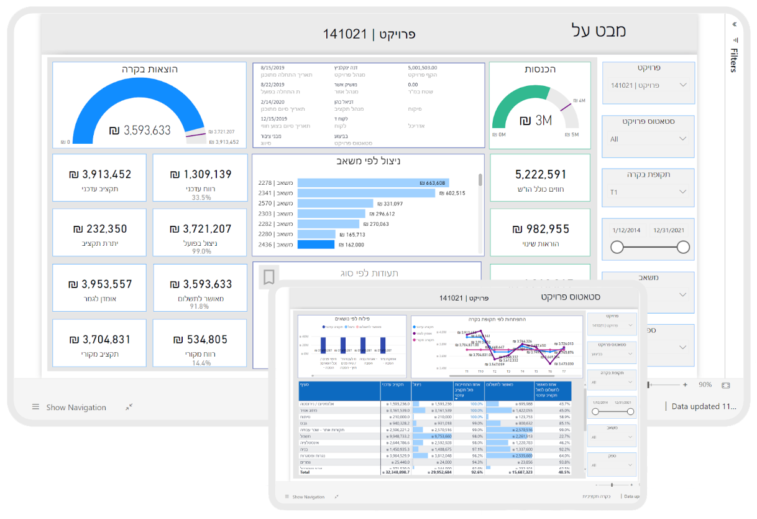
Task: Click the expand arrows icon beside Show Navigation in back window
Action: 129,407
